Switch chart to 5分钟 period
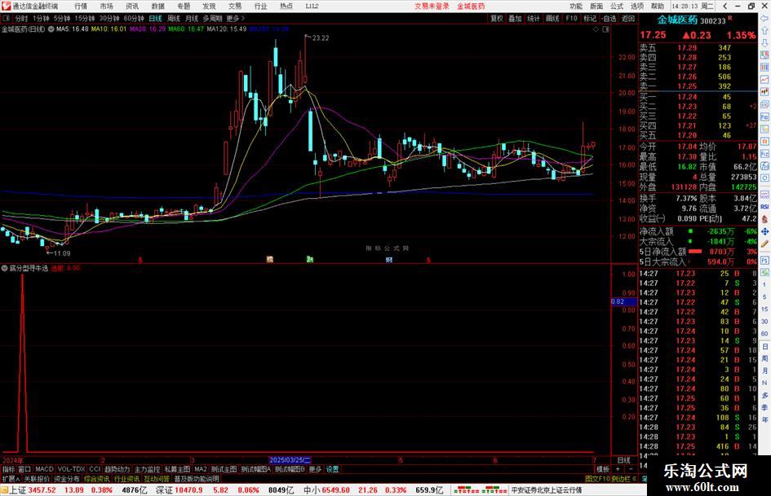Screen dimensions: 771x496 click(x=61, y=18)
